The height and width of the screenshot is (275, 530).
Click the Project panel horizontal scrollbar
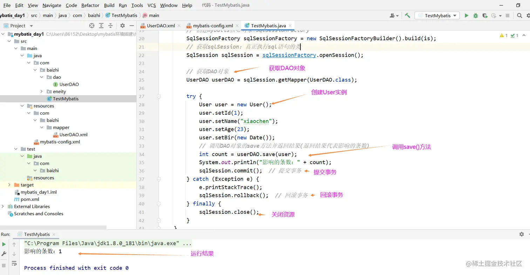53,227
